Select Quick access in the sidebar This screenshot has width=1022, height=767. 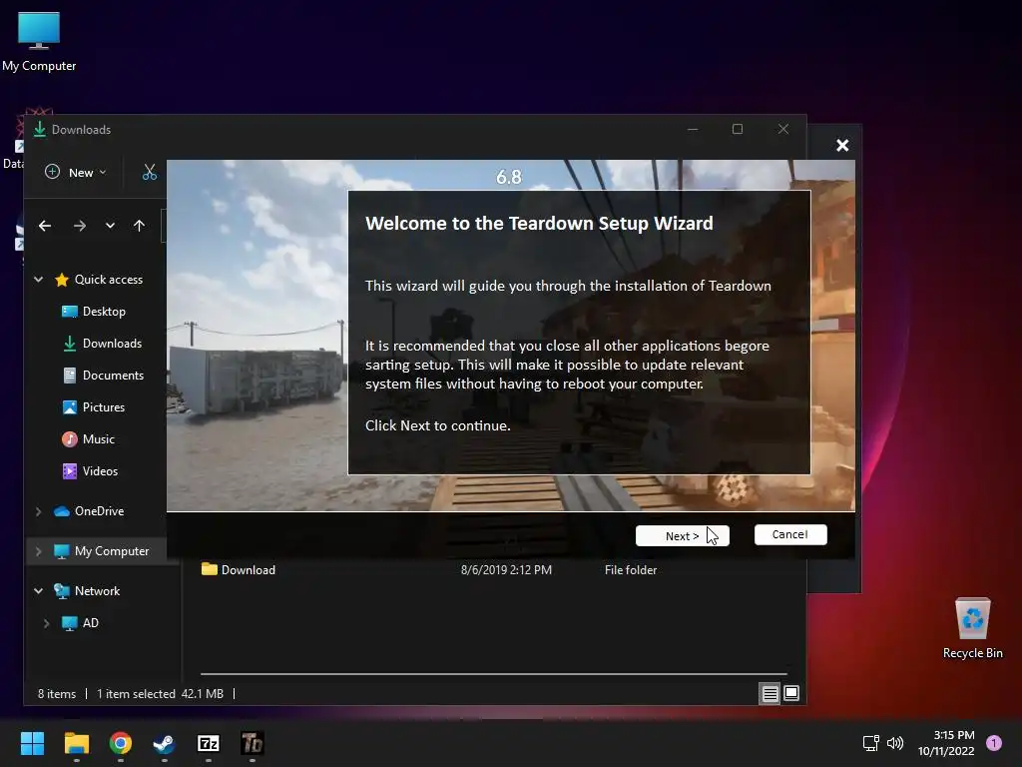point(108,280)
